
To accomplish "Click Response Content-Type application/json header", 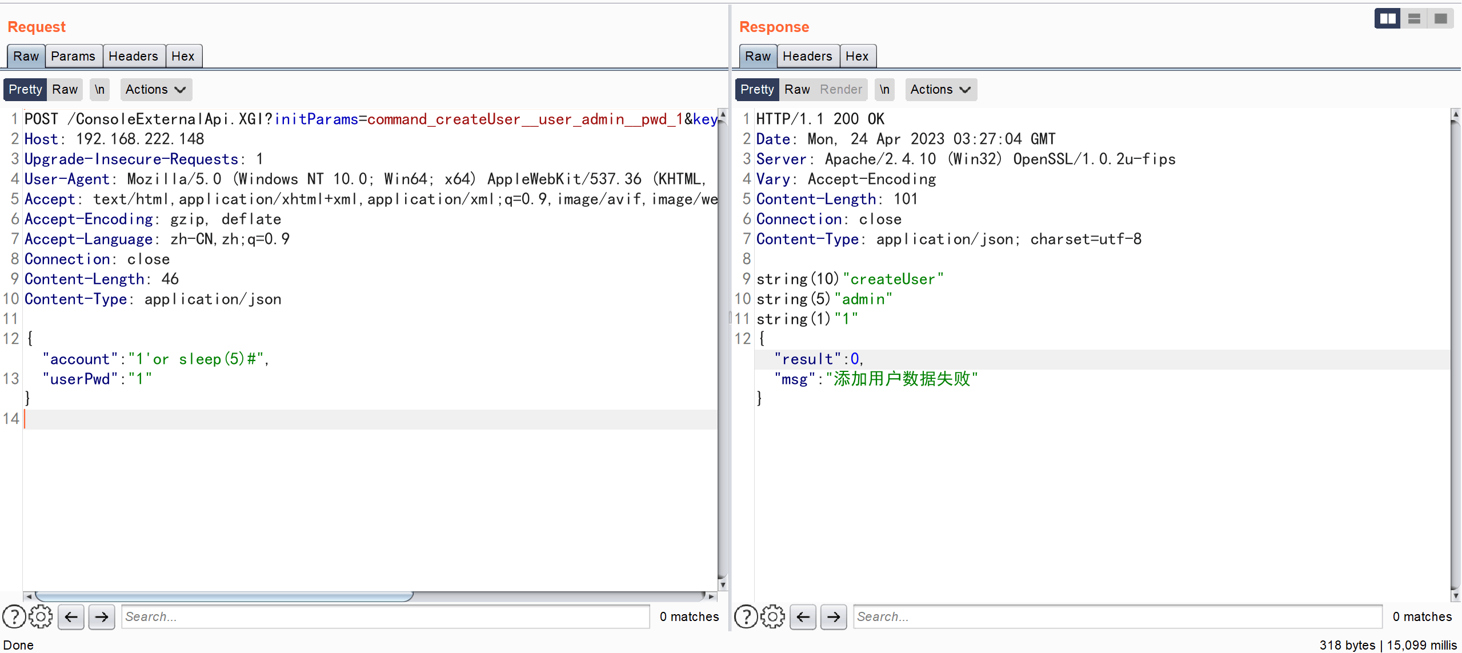I will tap(949, 239).
